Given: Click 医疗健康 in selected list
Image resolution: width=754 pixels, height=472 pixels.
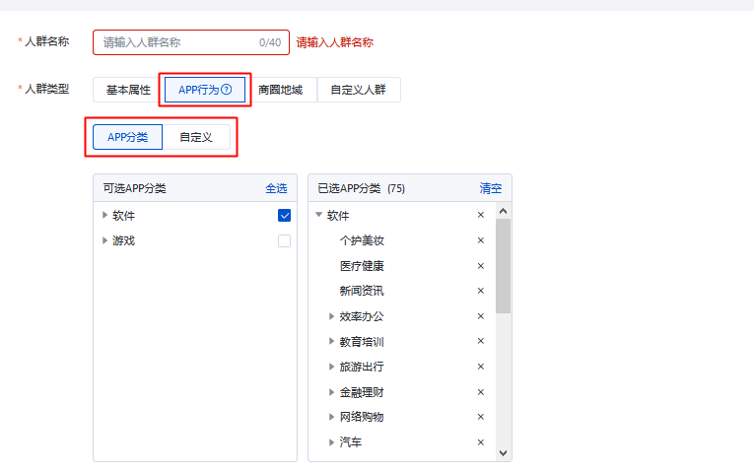Looking at the screenshot, I should 362,266.
